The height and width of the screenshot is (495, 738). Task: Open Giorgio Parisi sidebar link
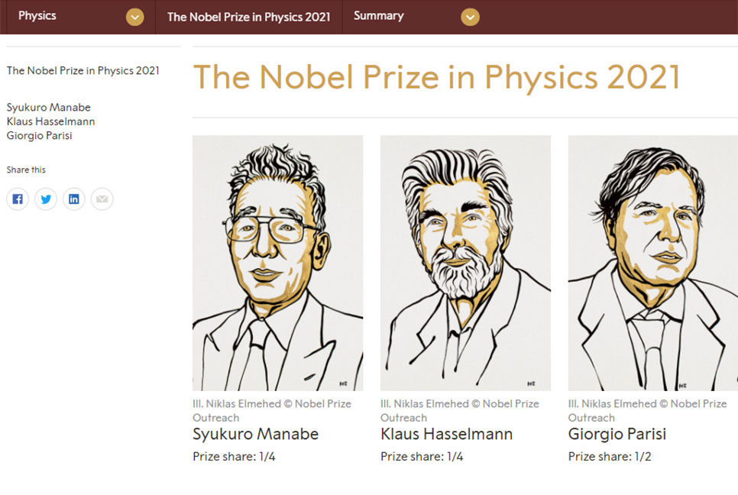40,135
